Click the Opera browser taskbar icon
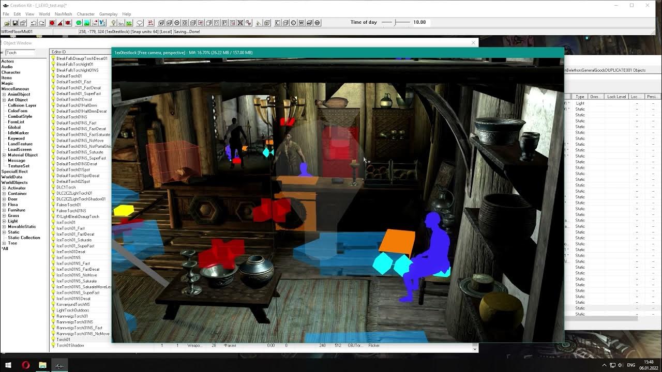Viewport: 662px width, 372px height. click(26, 365)
